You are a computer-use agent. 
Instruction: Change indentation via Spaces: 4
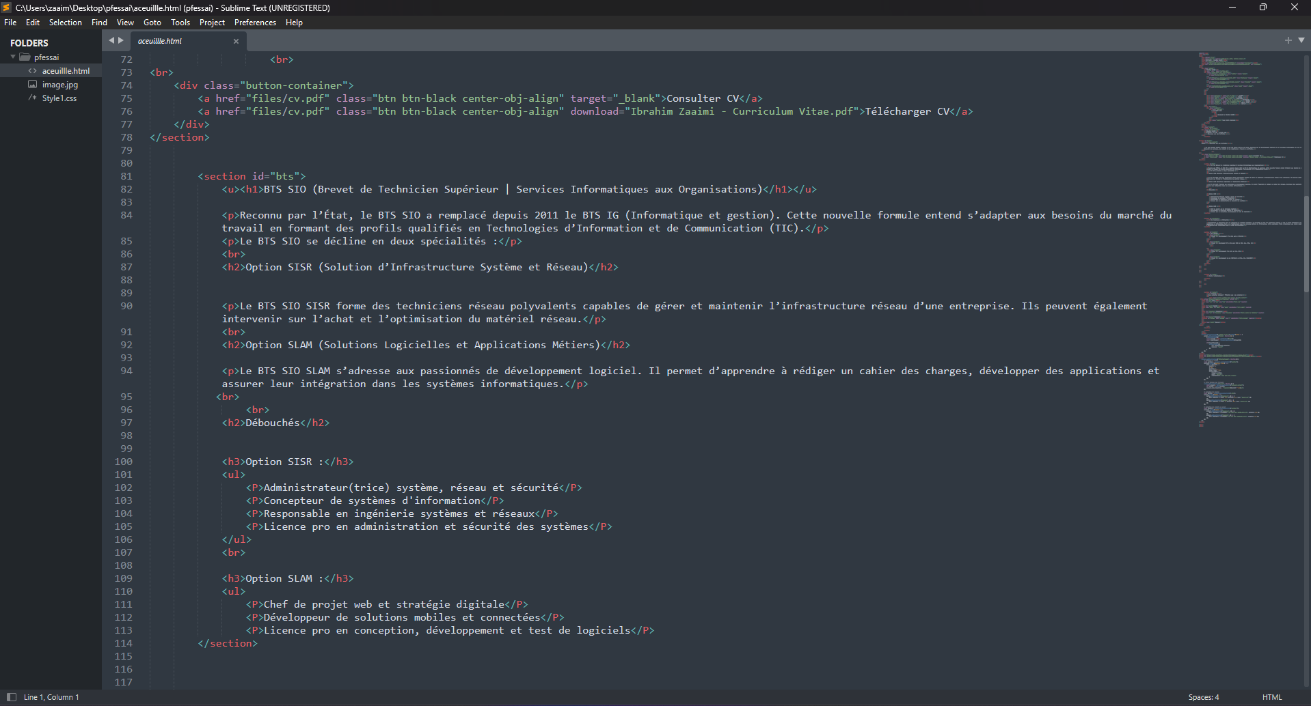click(x=1203, y=697)
